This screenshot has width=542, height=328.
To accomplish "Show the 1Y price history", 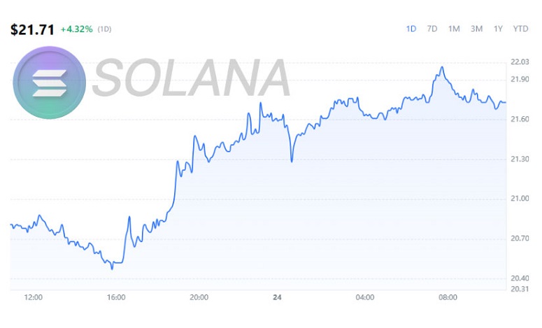I will (498, 29).
